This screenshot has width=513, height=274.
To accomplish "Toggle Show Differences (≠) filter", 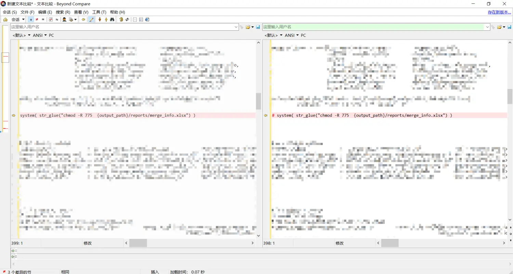I will [x=37, y=19].
